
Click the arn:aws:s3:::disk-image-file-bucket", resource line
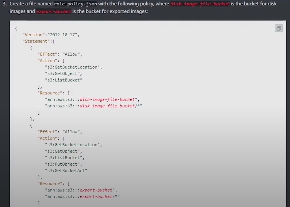click(x=92, y=99)
